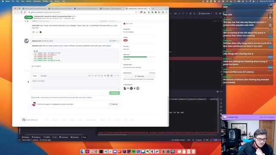Open the 'Default task' dropdown in the IDE toolbar
Image resolution: width=276 pixels, height=155 pixels.
point(205,13)
